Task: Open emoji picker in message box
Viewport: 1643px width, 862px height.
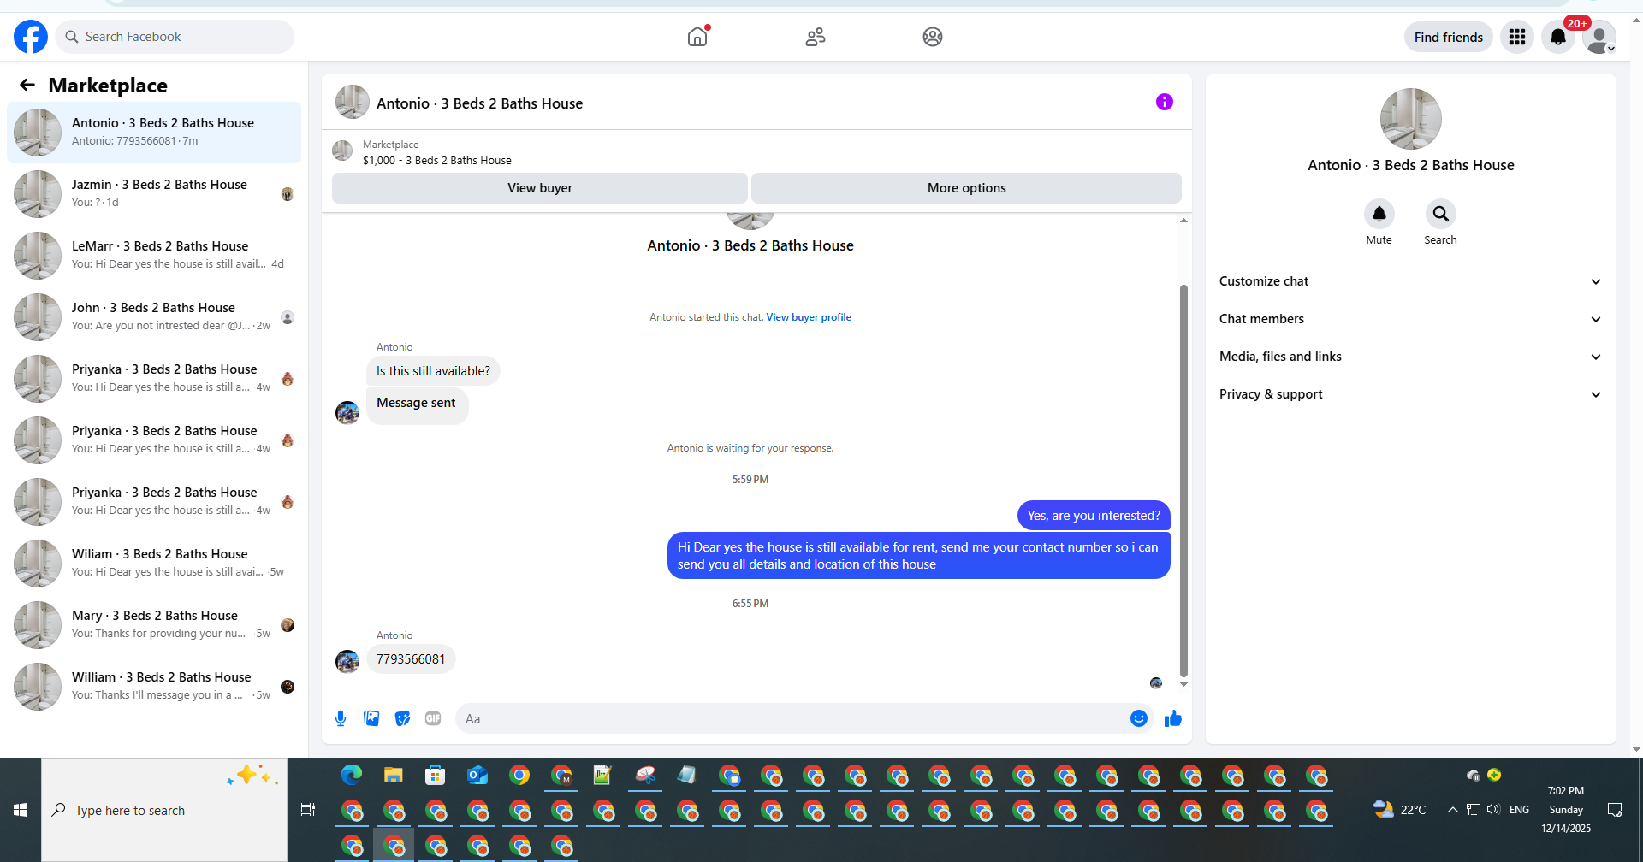Action: coord(1138,718)
